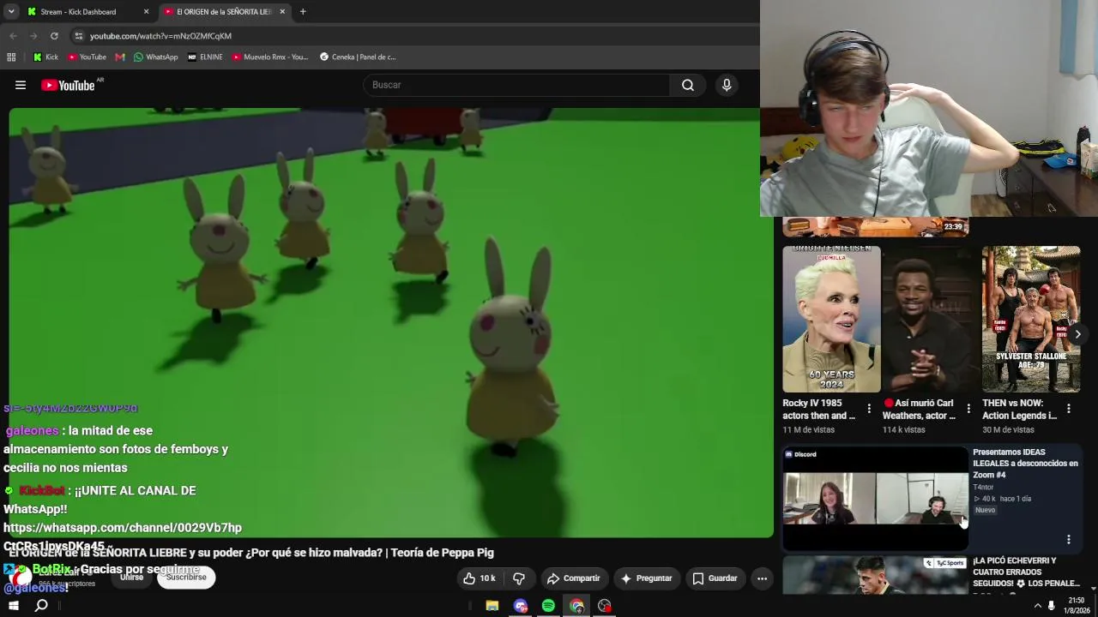Close the Stream - Kick Dashboard tab
The image size is (1098, 617).
(x=146, y=11)
